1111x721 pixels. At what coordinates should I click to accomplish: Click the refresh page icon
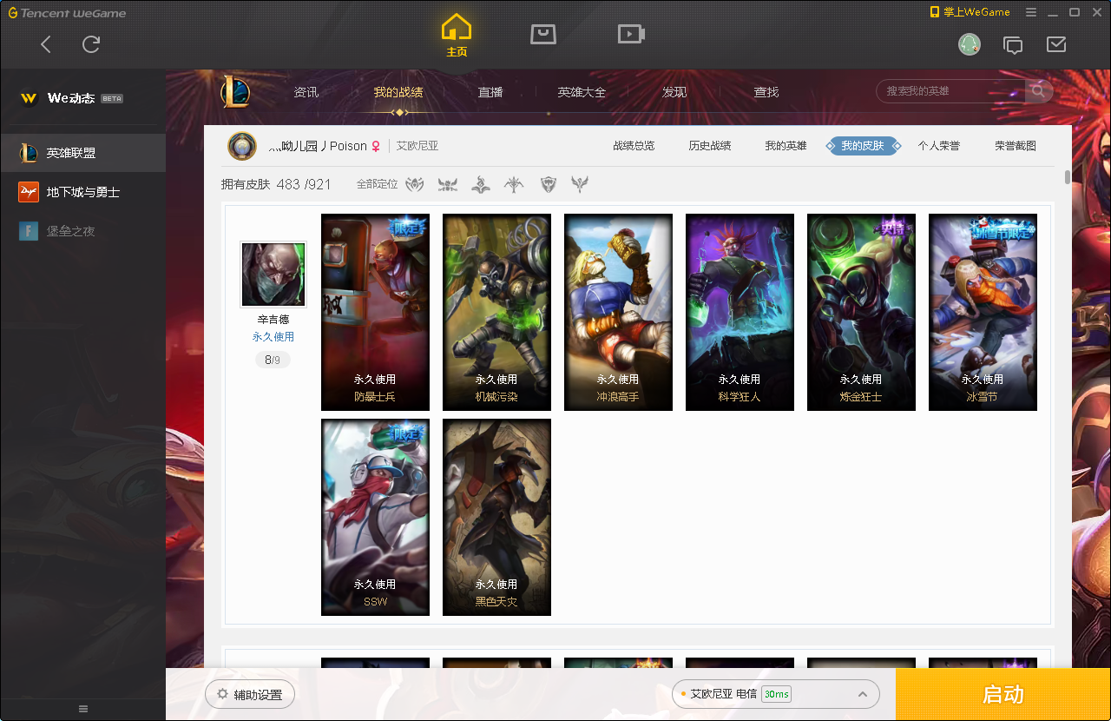[91, 44]
